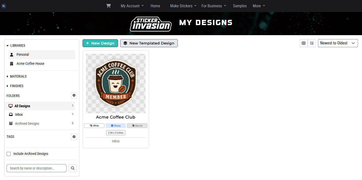The image size is (362, 180).
Task: Click the All Designs monitor icon
Action: [x=11, y=106]
